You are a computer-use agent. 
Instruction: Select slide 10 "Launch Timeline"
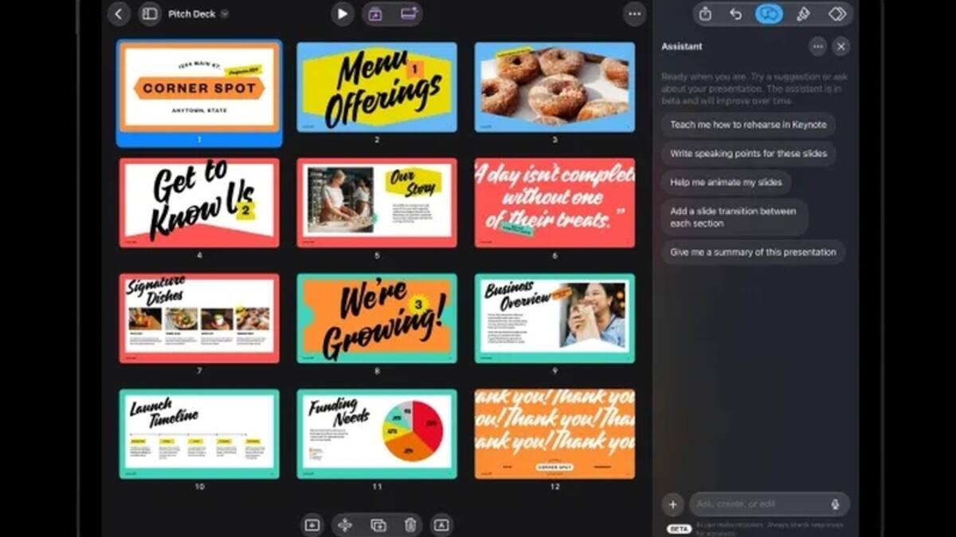point(199,434)
